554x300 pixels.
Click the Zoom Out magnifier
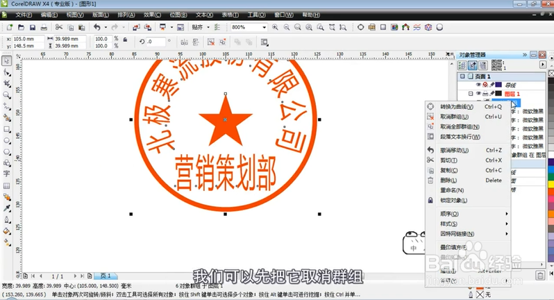[287, 27]
